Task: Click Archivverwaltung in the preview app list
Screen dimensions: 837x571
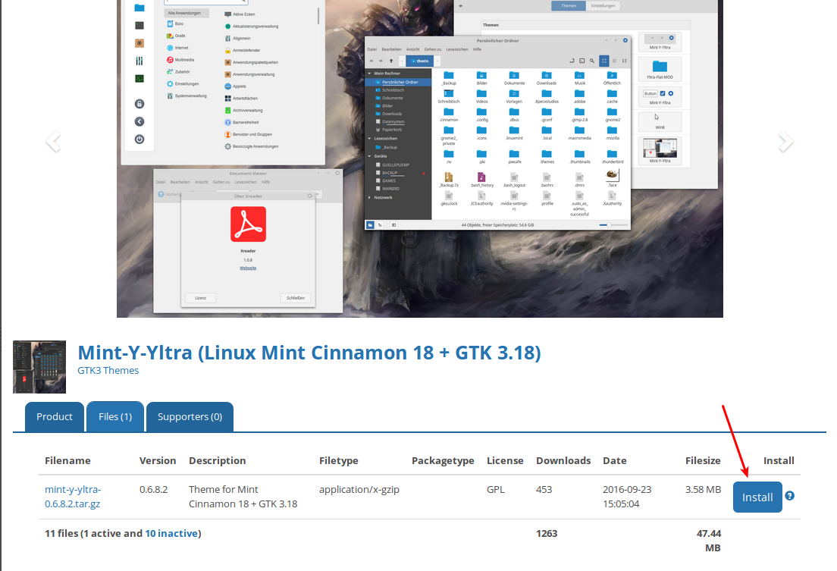Action: click(x=244, y=111)
